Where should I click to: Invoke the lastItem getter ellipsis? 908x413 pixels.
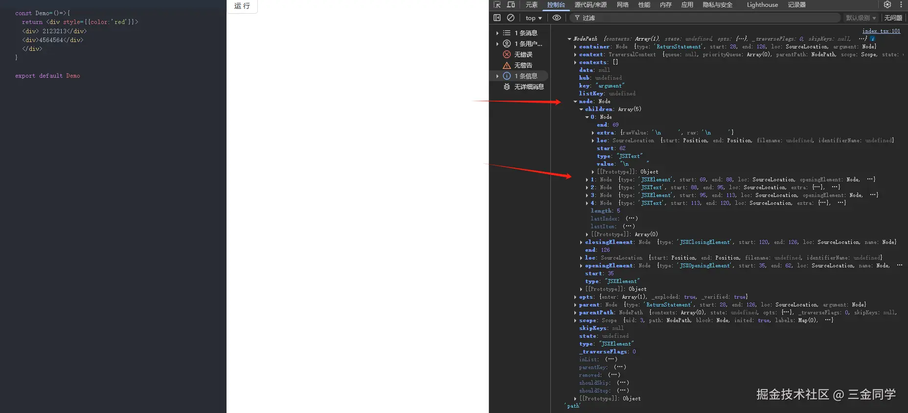(x=629, y=226)
